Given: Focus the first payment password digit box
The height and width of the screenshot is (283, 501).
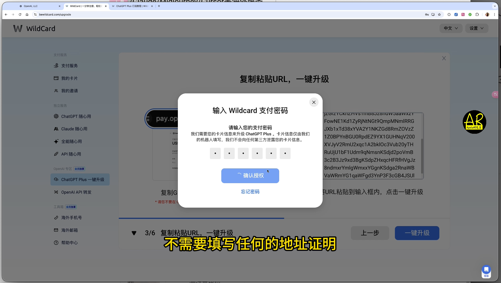Looking at the screenshot, I should [215, 153].
